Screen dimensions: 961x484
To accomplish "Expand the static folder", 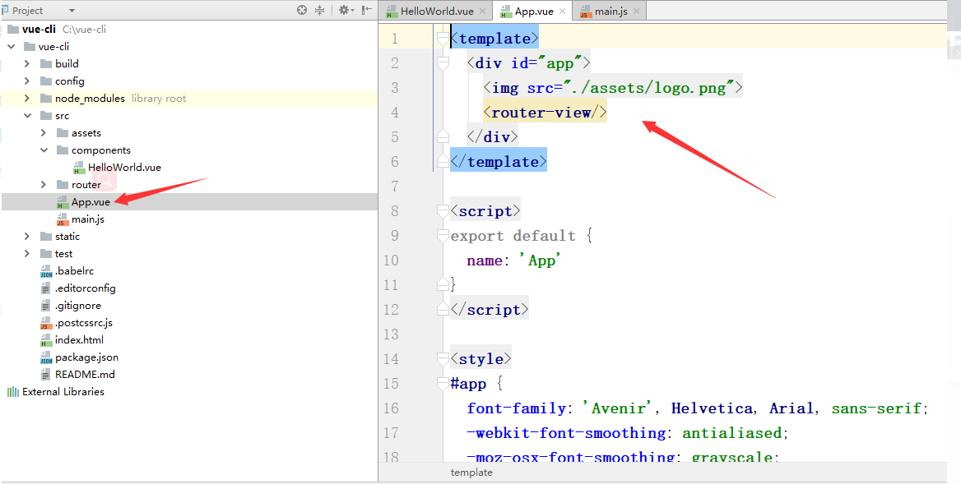I will point(27,236).
